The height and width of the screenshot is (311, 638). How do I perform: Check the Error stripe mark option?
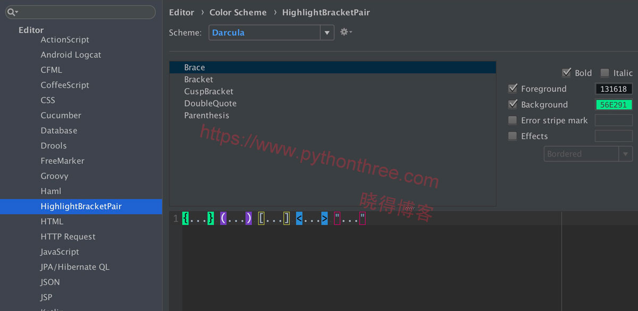(x=513, y=120)
